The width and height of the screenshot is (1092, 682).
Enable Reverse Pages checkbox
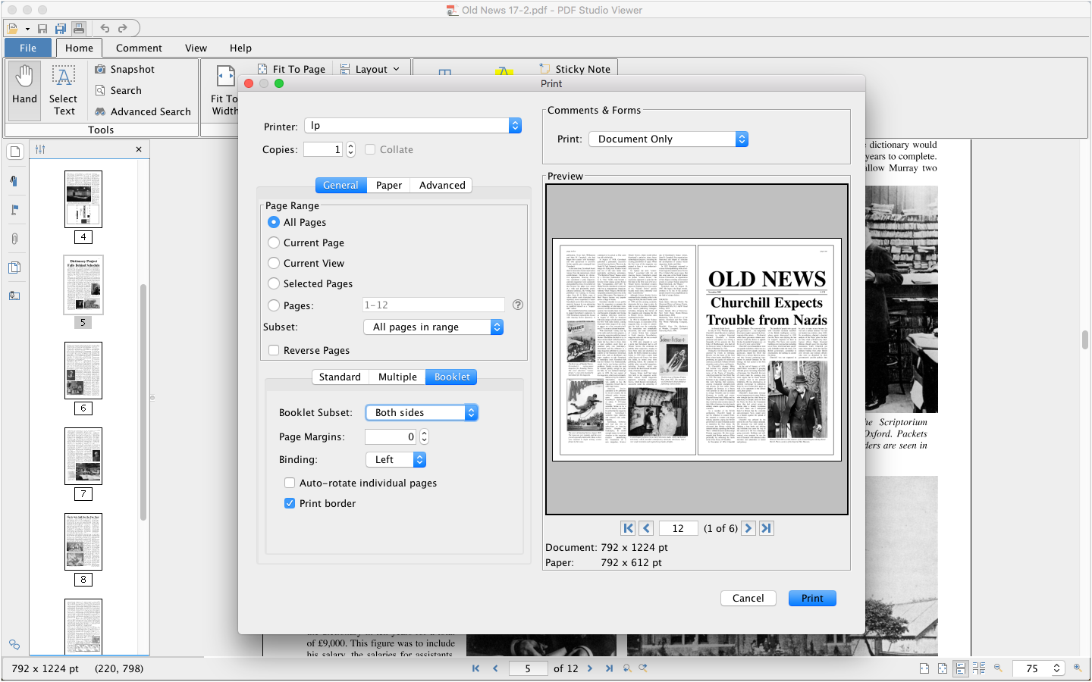(x=274, y=350)
